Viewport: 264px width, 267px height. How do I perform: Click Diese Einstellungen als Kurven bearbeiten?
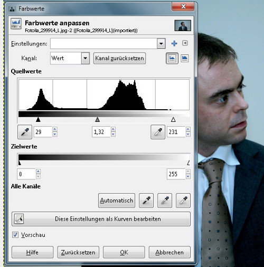pyautogui.click(x=101, y=219)
